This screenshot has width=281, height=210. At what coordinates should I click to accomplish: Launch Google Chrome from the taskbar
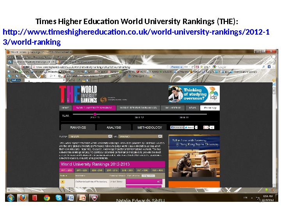(x=47, y=198)
